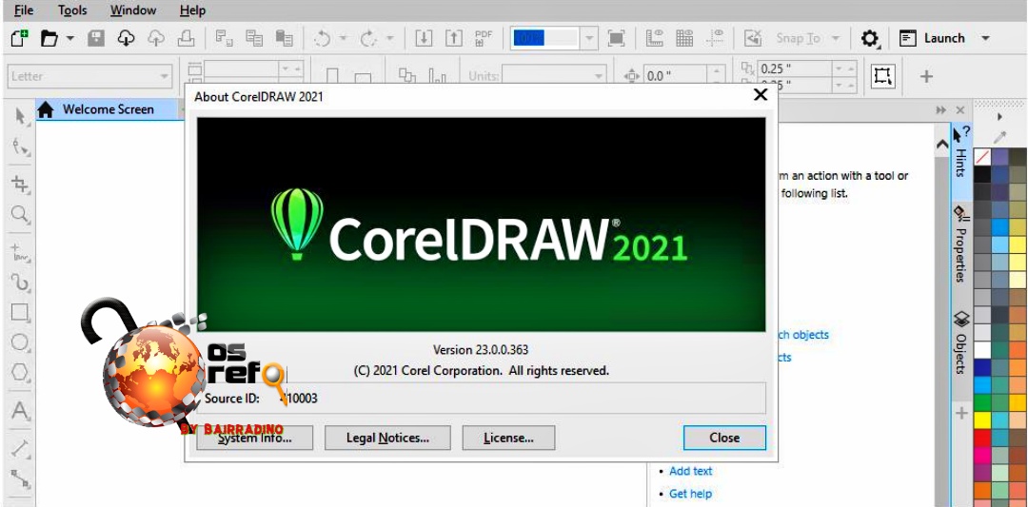
Task: Open the Options gear icon
Action: pyautogui.click(x=869, y=39)
